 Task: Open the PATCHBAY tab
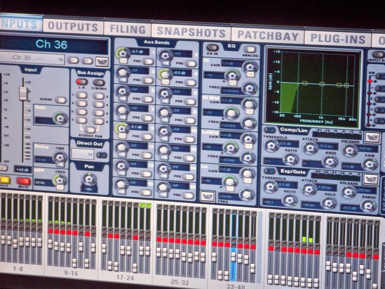(x=268, y=36)
